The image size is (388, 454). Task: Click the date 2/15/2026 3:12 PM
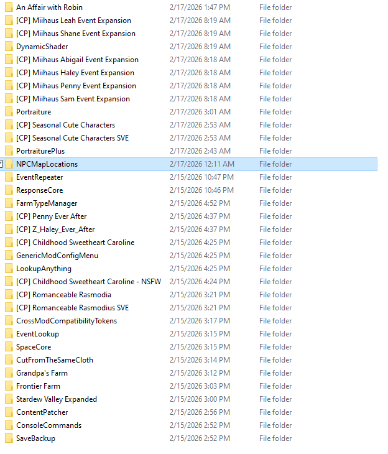pos(200,373)
